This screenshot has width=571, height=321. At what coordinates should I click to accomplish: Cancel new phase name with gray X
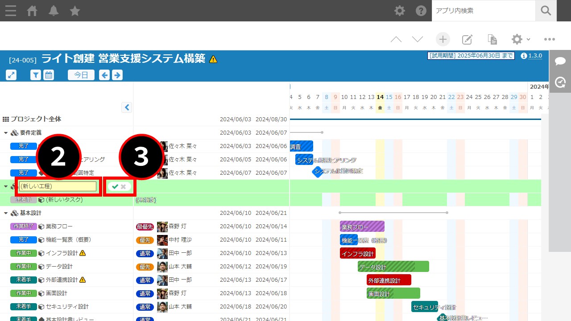[124, 186]
